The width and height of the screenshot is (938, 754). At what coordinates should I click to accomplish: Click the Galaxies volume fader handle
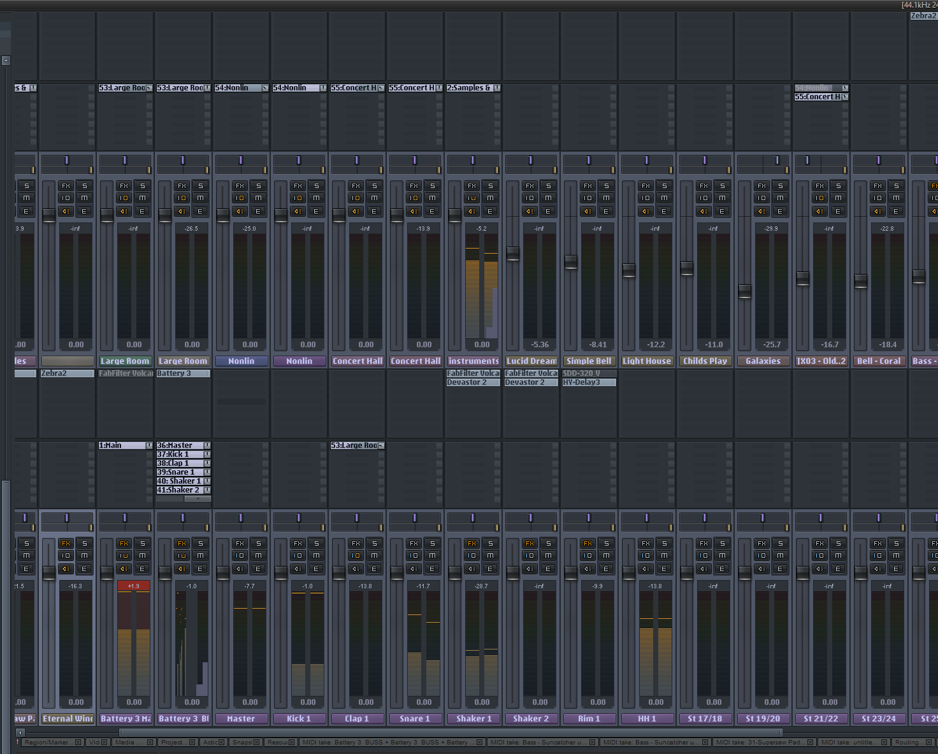tap(745, 291)
